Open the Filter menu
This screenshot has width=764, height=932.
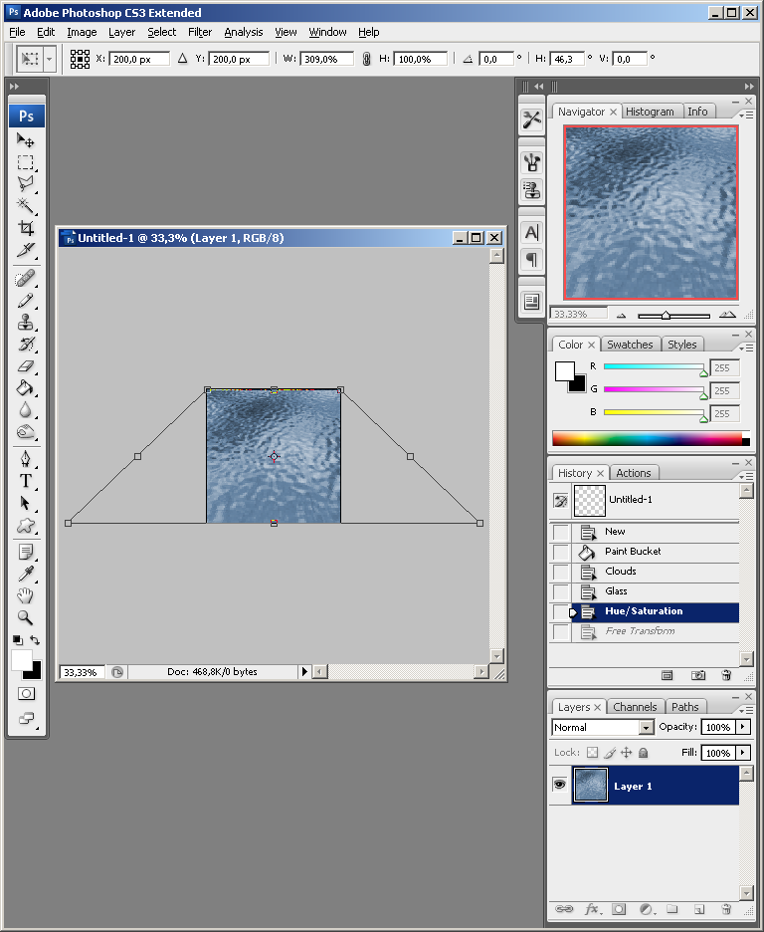pos(200,32)
